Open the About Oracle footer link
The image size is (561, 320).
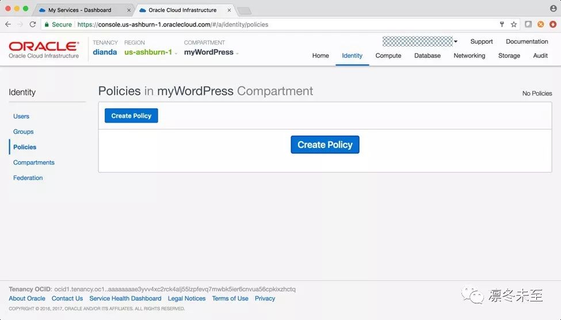(27, 299)
